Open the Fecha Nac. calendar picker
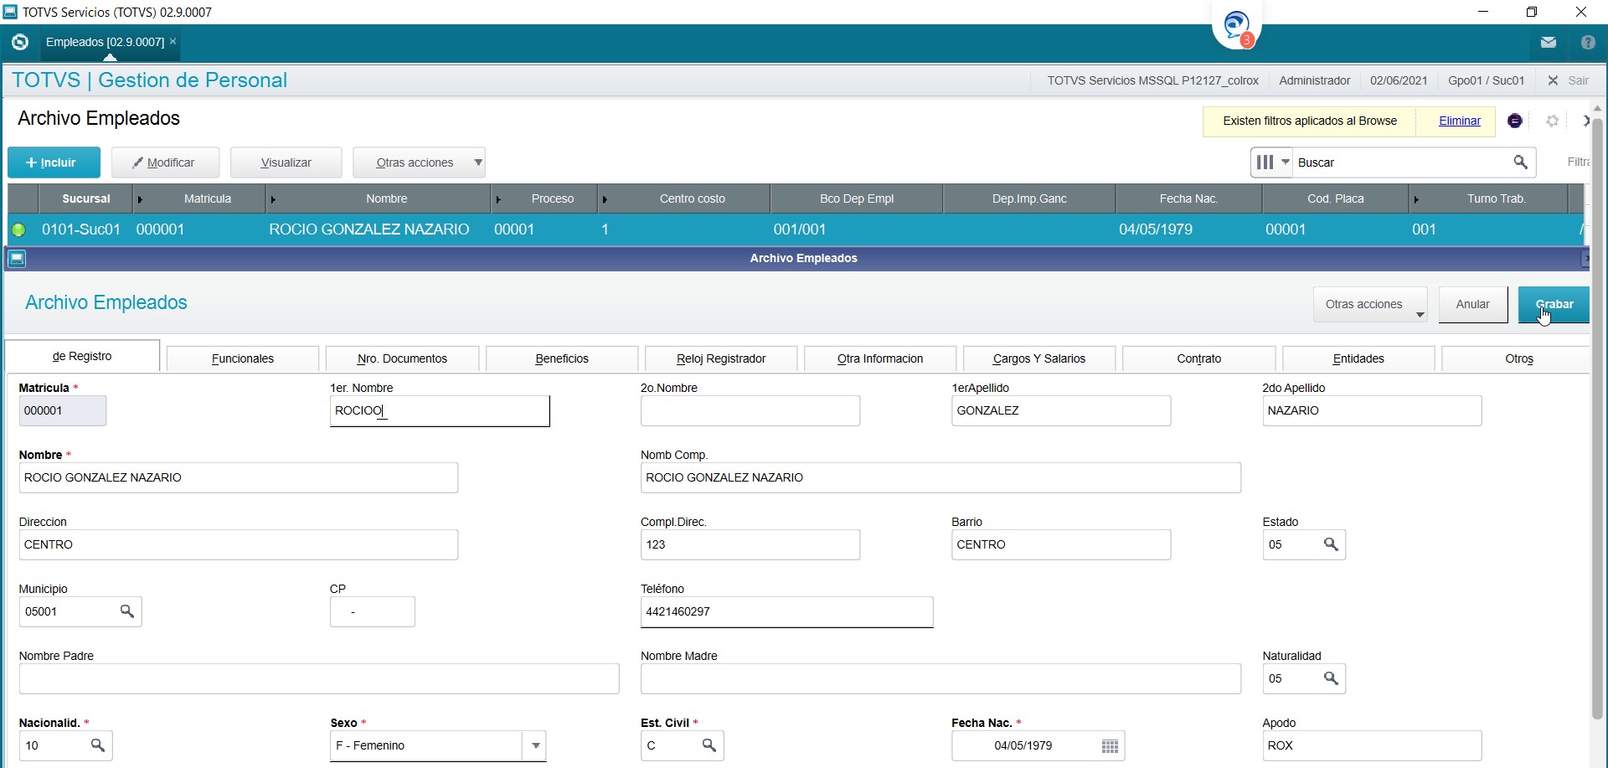 pos(1110,746)
